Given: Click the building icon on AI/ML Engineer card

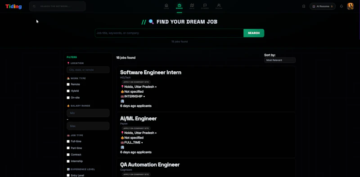Looking at the screenshot, I should 122,147.
